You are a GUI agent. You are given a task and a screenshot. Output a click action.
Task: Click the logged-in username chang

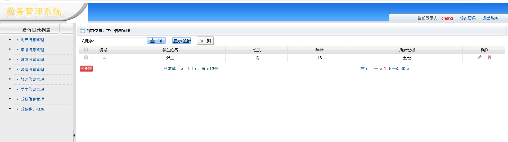[447, 18]
